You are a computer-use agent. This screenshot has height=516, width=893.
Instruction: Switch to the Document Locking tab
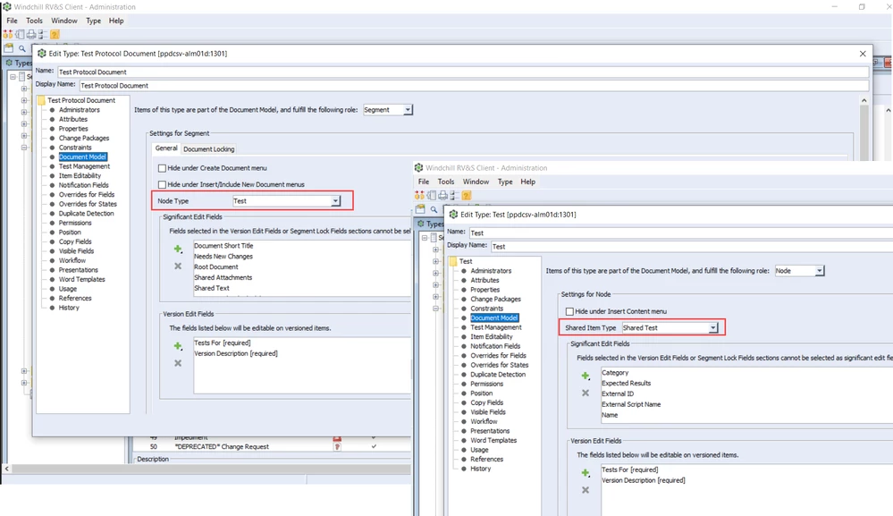tap(209, 149)
